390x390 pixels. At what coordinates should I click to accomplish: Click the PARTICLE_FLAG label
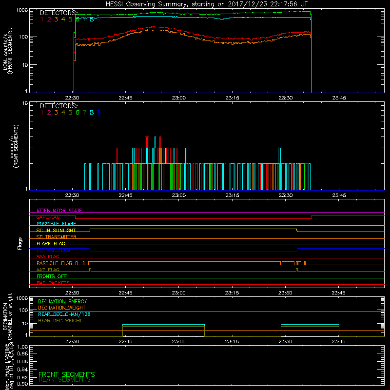pos(55,263)
